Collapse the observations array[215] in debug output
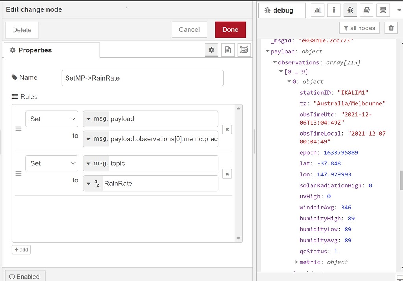403x281 pixels. coord(274,62)
